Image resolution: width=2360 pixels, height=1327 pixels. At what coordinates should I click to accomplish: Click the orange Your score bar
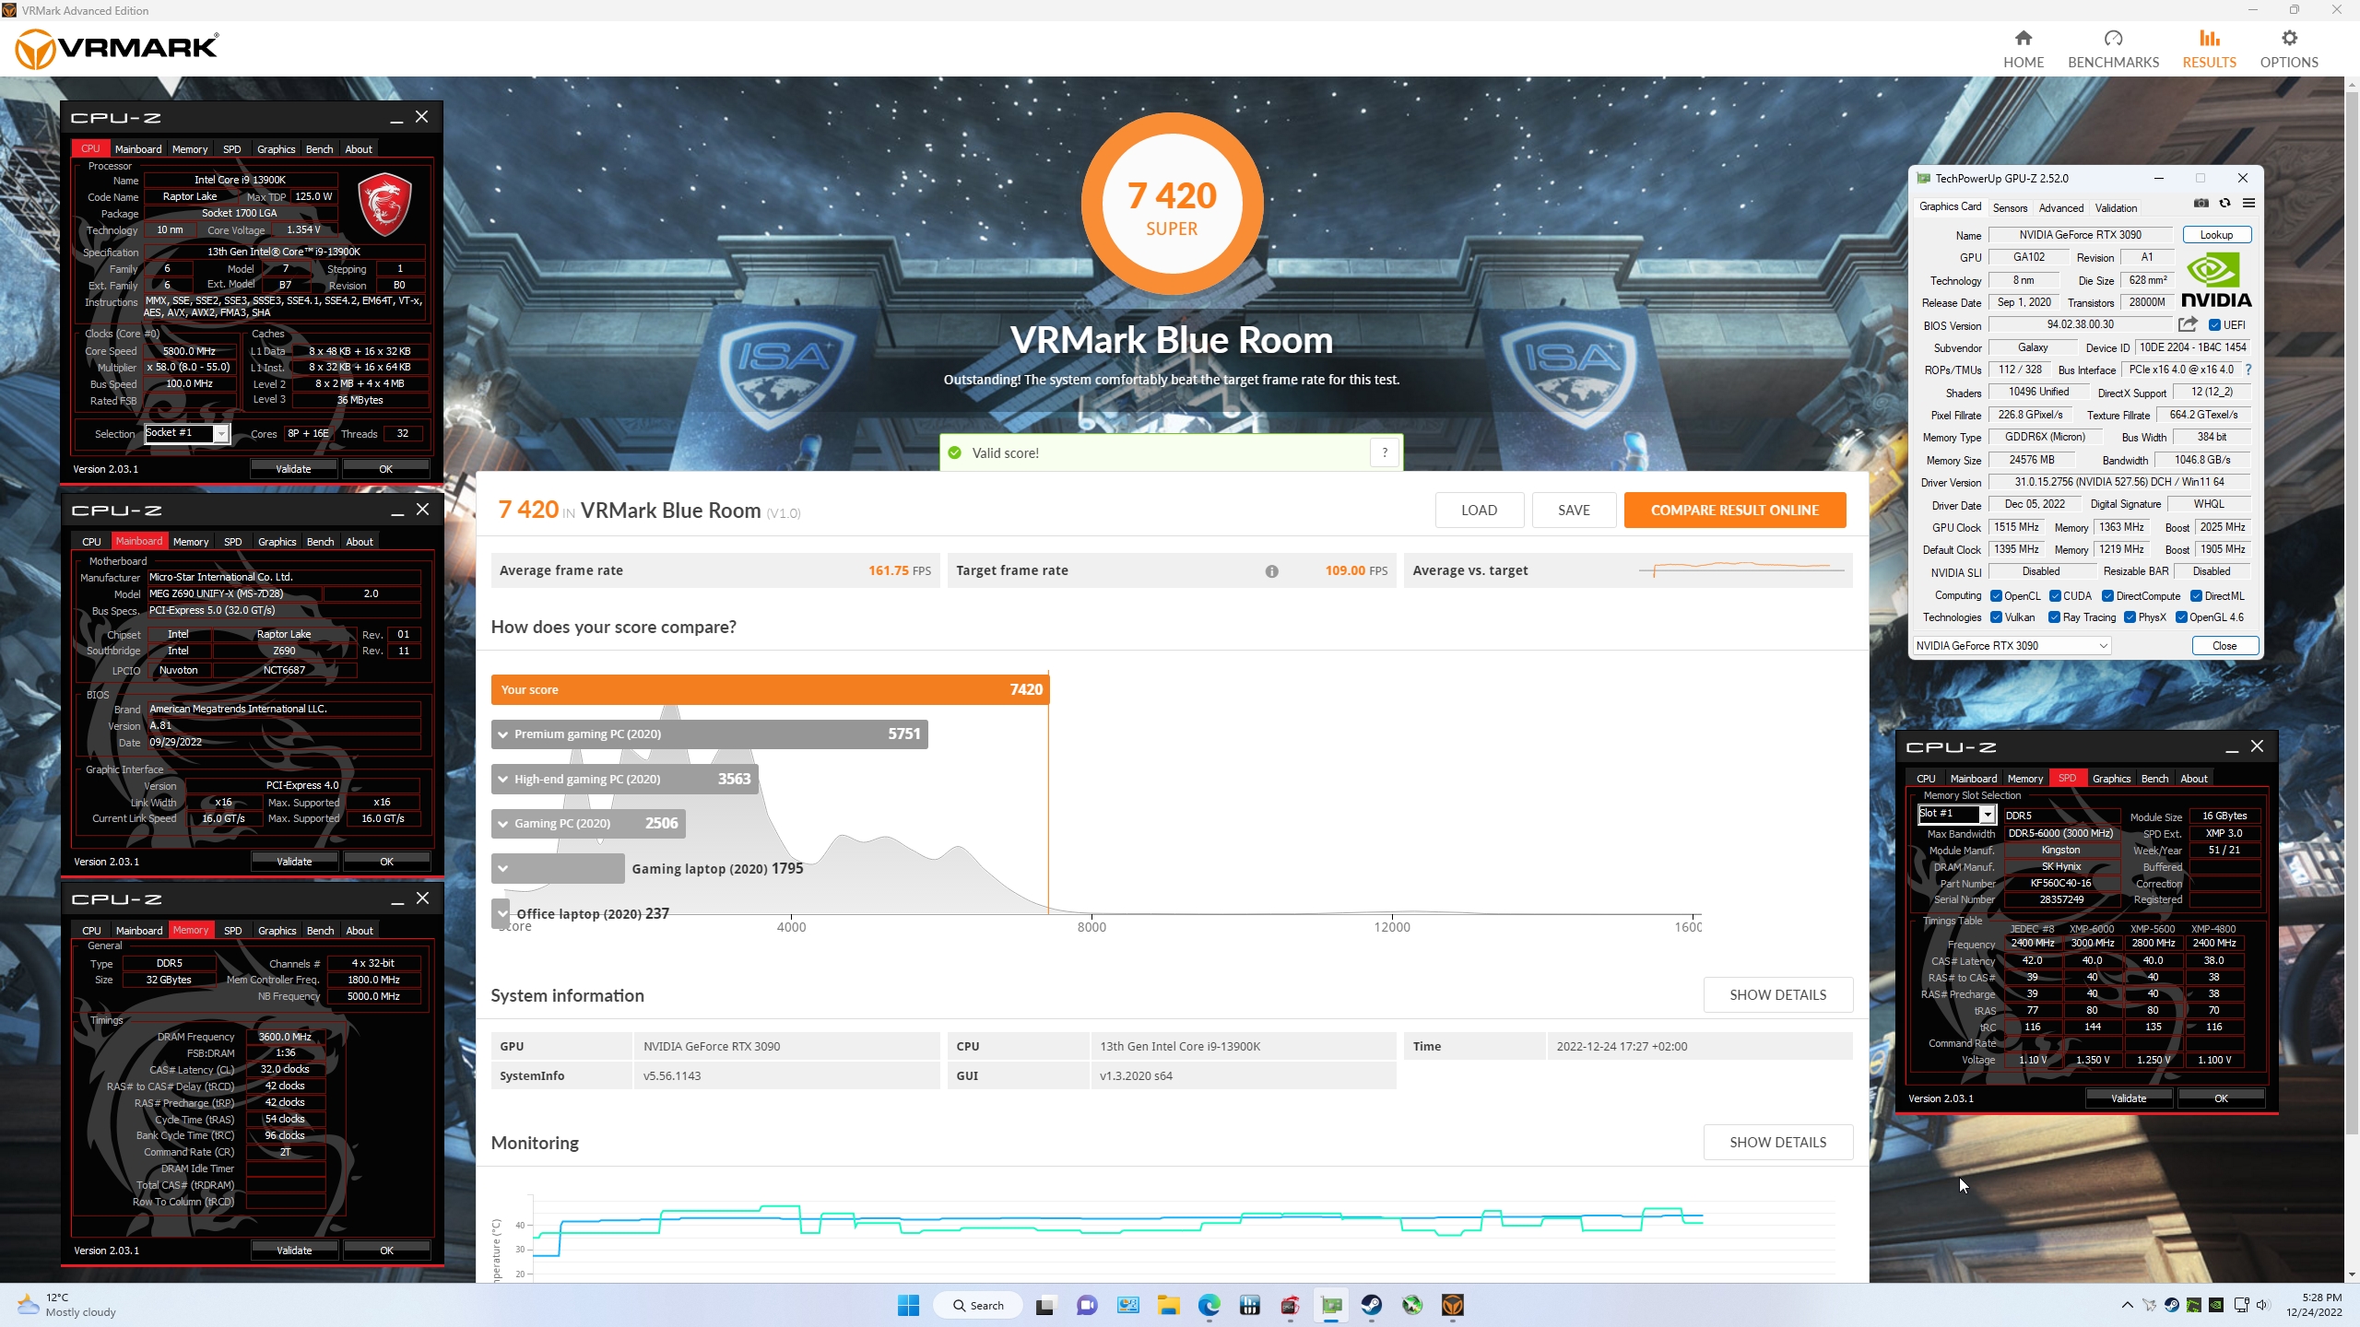[x=770, y=690]
